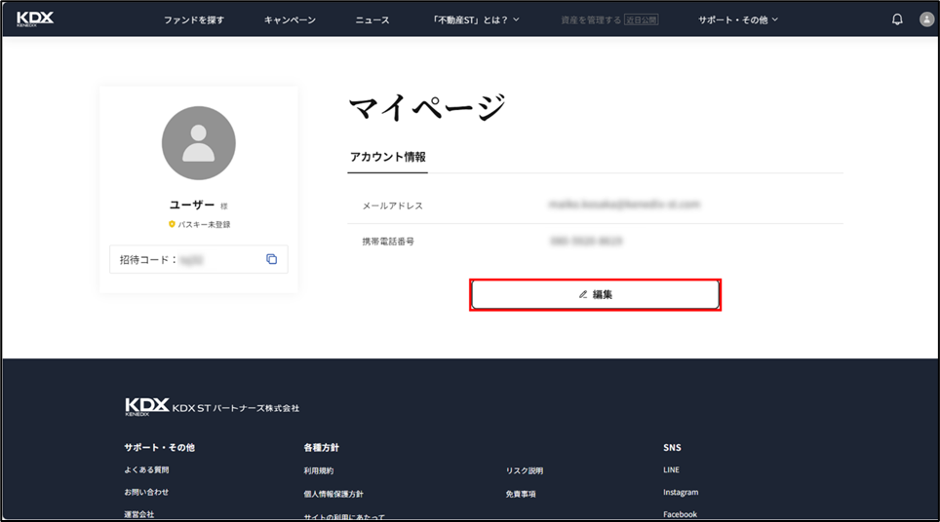The image size is (940, 522).
Task: Open the 個人情報保護方針 link
Action: pos(333,494)
